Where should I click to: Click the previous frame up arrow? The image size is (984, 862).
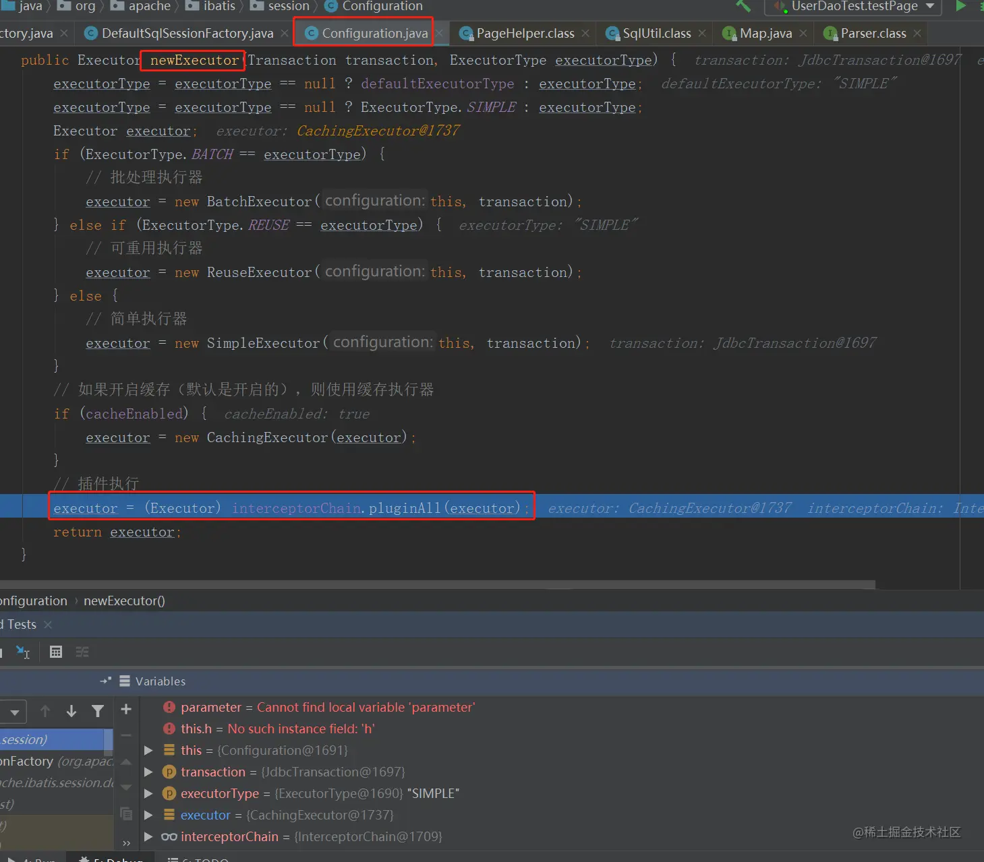45,711
